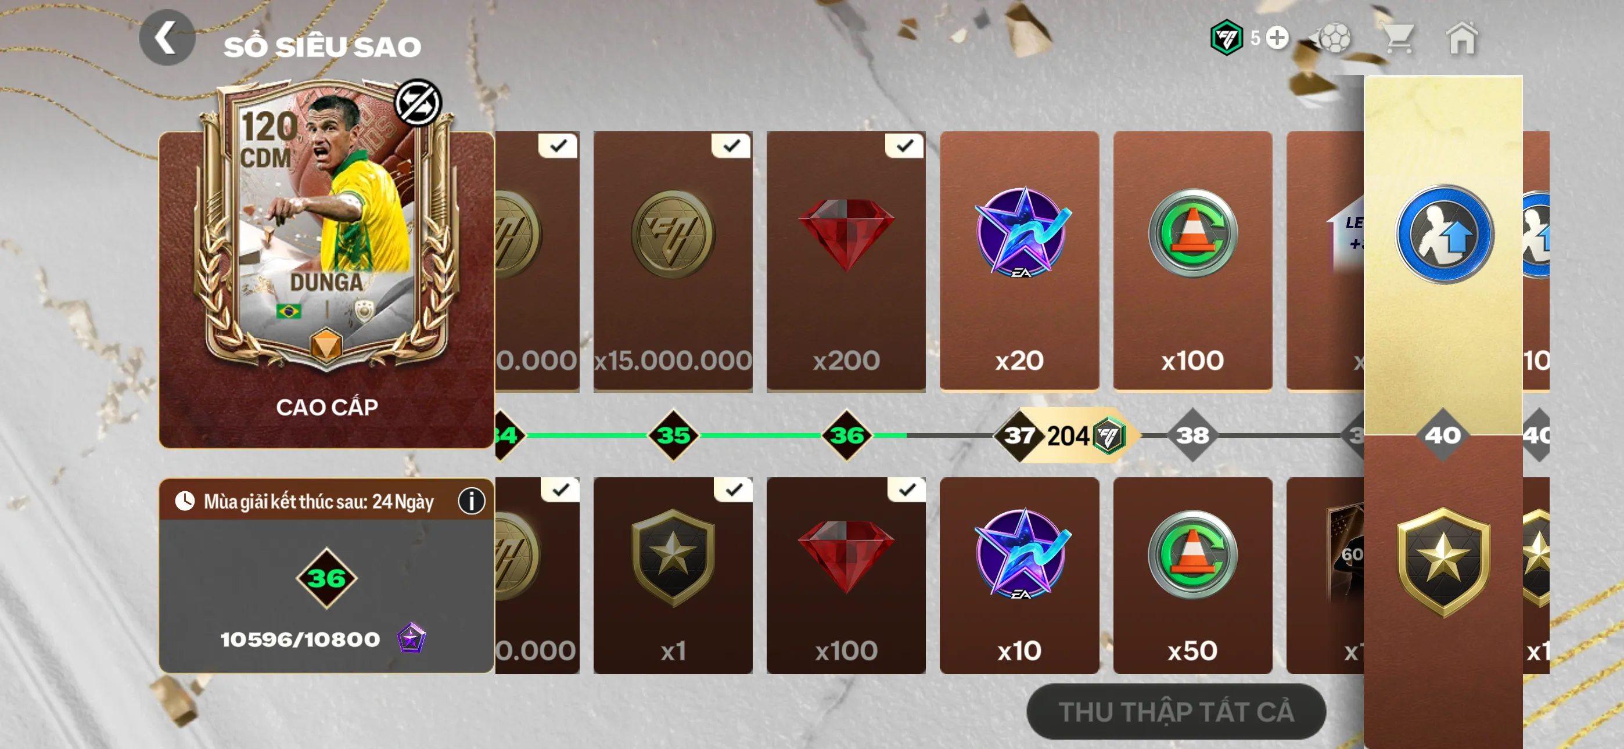Select bottom x50 training cone reward
1624x749 pixels.
(1192, 575)
